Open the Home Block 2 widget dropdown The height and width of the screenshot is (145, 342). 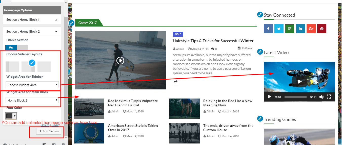coord(32,100)
